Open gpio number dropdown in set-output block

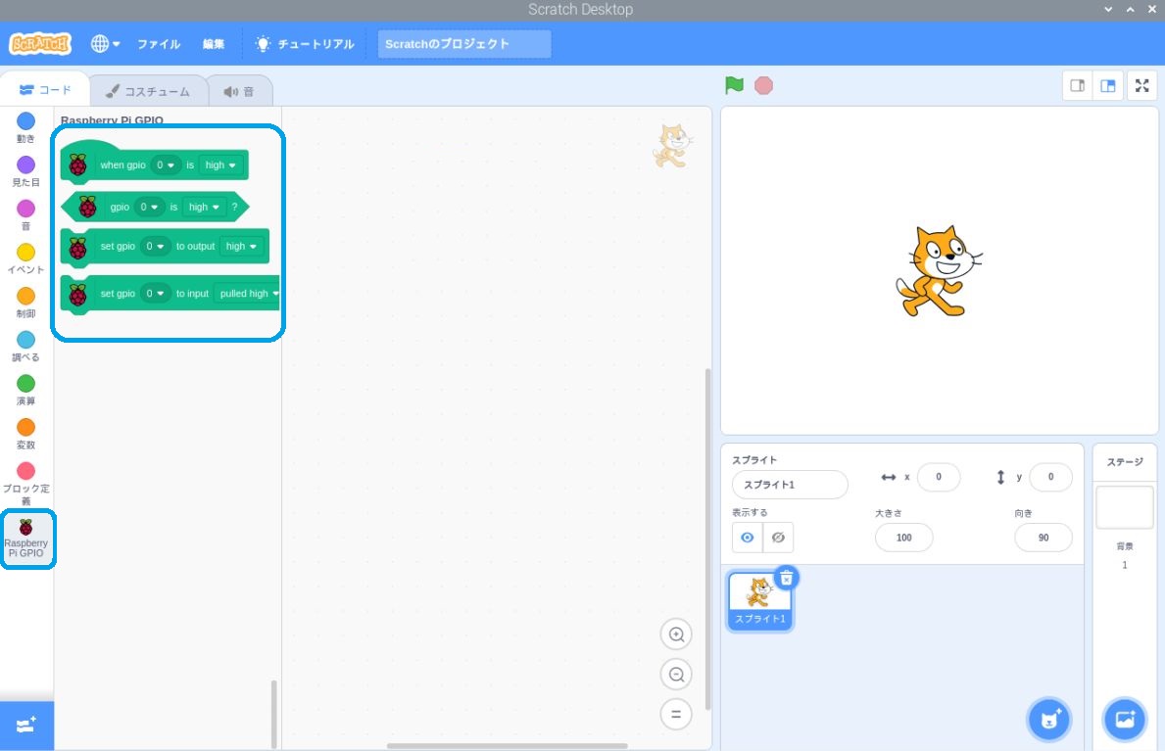(155, 246)
